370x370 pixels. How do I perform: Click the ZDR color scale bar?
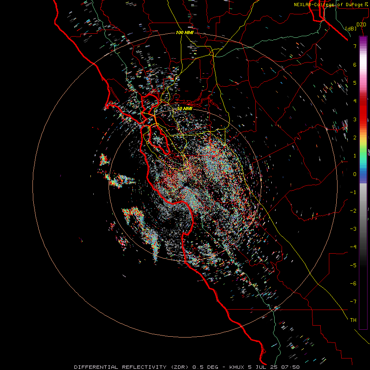point(363,183)
